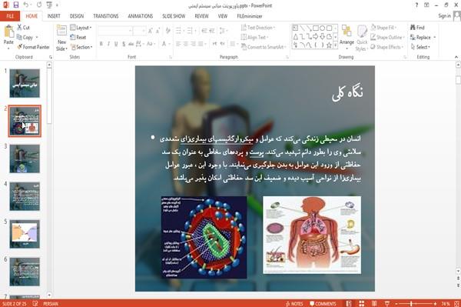Open the Notes pane from status bar
461x307 pixels.
(x=294, y=304)
